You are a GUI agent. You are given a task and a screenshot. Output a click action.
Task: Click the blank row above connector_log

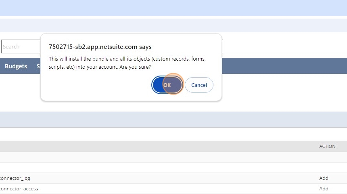tap(161, 168)
